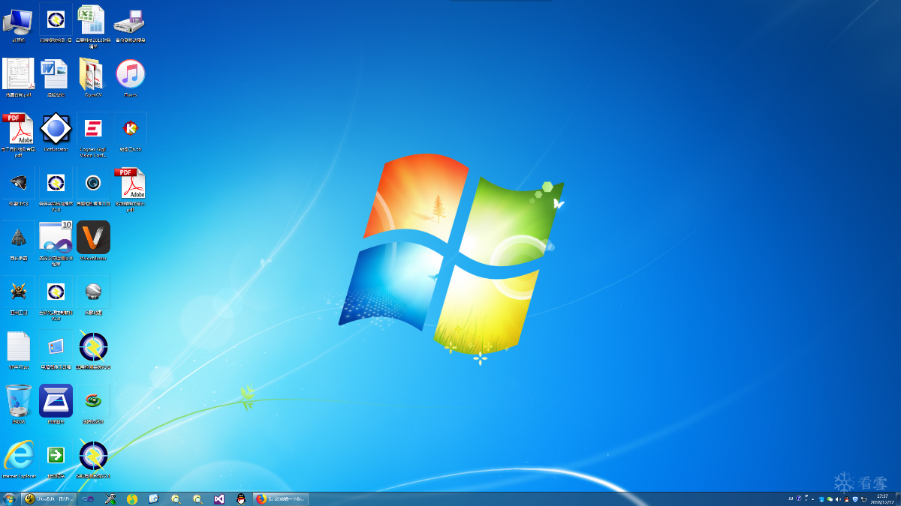Select the green swirl logo desktop icon
This screenshot has height=506, width=901.
[x=93, y=404]
